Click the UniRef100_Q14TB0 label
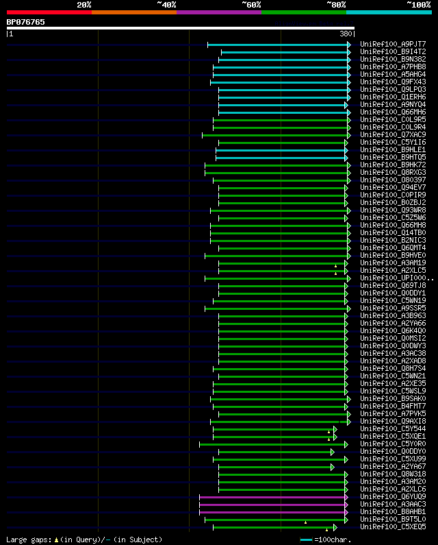 (x=393, y=232)
